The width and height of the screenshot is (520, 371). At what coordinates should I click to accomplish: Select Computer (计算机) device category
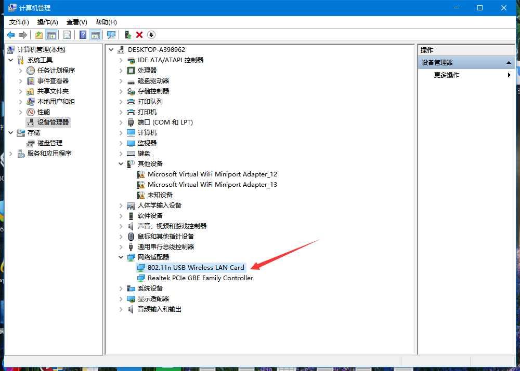(147, 133)
